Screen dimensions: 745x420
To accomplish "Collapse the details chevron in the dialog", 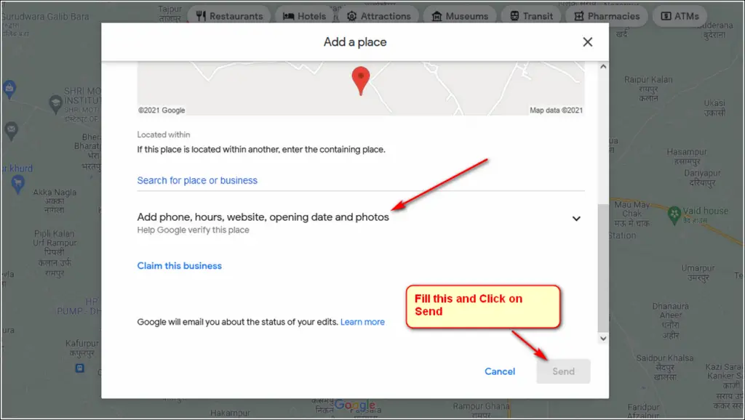I will pyautogui.click(x=575, y=217).
